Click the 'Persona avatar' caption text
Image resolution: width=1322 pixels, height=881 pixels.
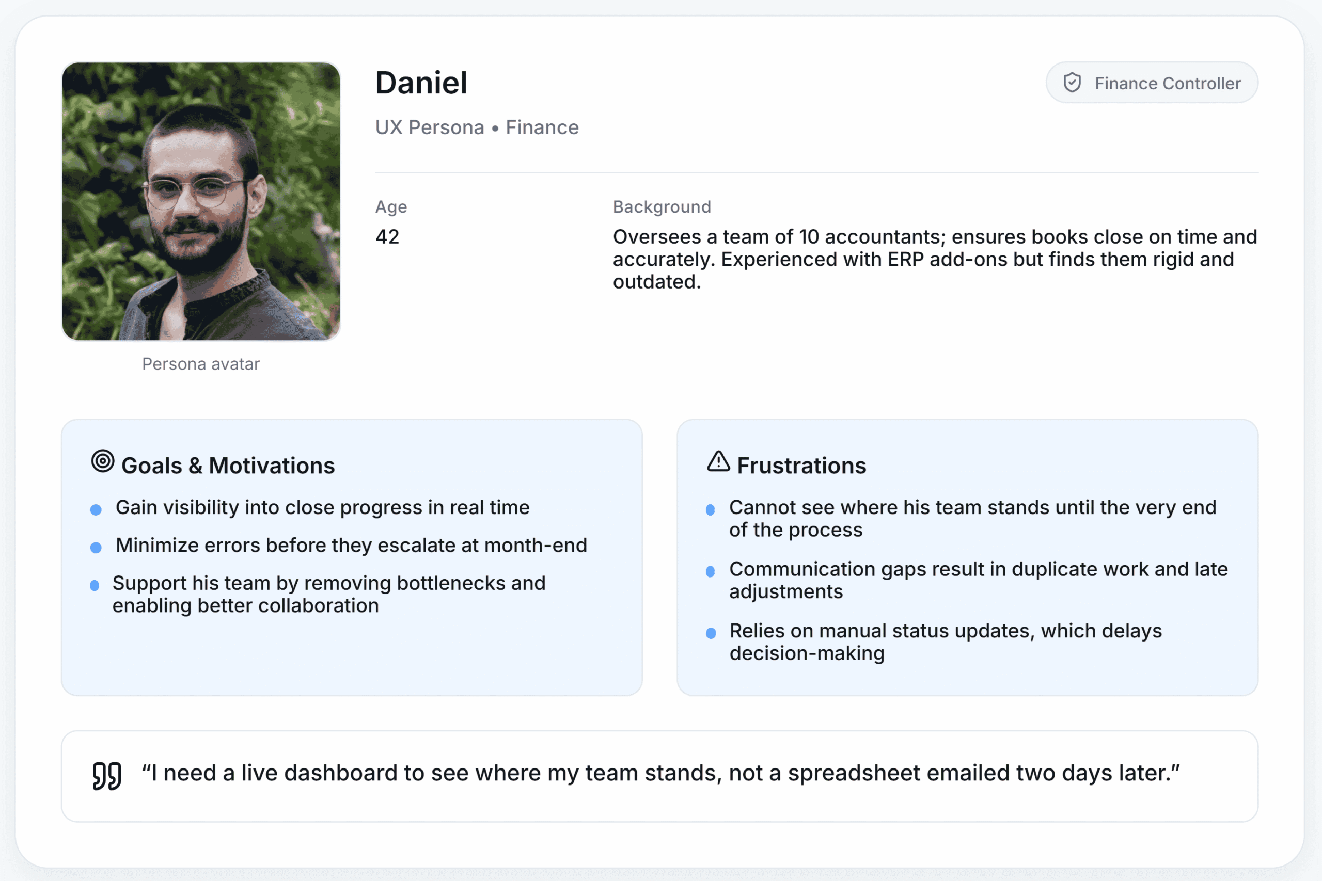201,364
